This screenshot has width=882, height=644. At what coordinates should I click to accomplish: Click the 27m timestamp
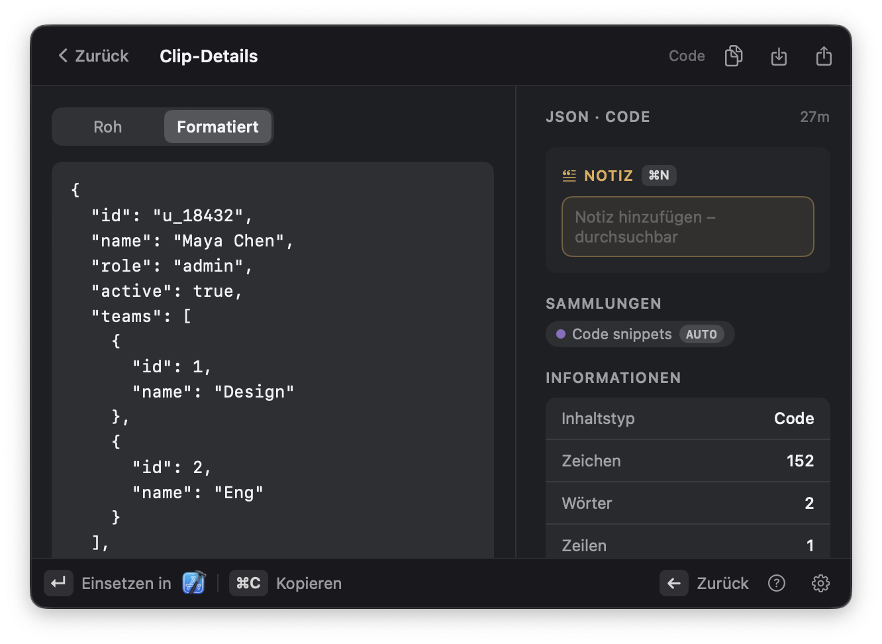[x=814, y=117]
